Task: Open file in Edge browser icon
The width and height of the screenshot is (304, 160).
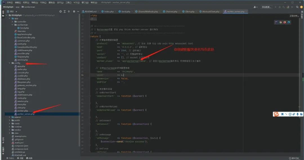Action: point(289,22)
